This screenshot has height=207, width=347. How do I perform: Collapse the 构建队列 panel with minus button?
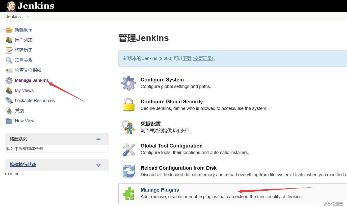pyautogui.click(x=98, y=139)
